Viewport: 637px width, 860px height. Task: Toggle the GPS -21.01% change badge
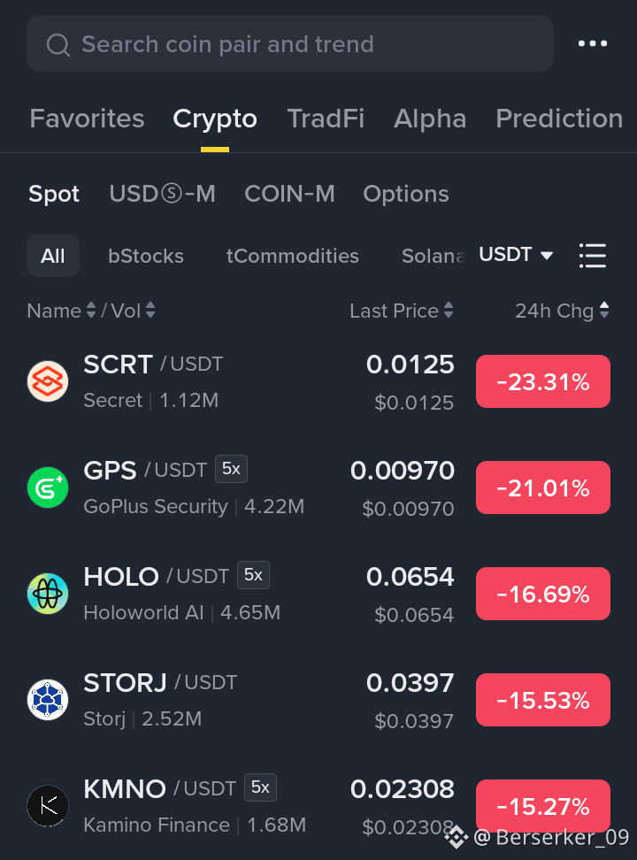543,488
